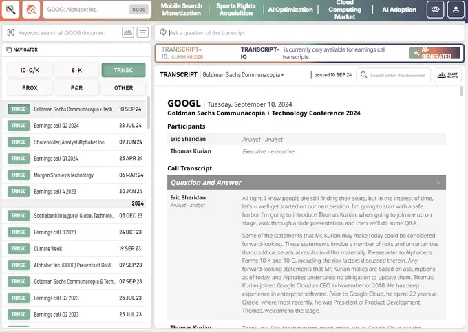Open the company search globe icon
468x332 pixels.
point(31,10)
